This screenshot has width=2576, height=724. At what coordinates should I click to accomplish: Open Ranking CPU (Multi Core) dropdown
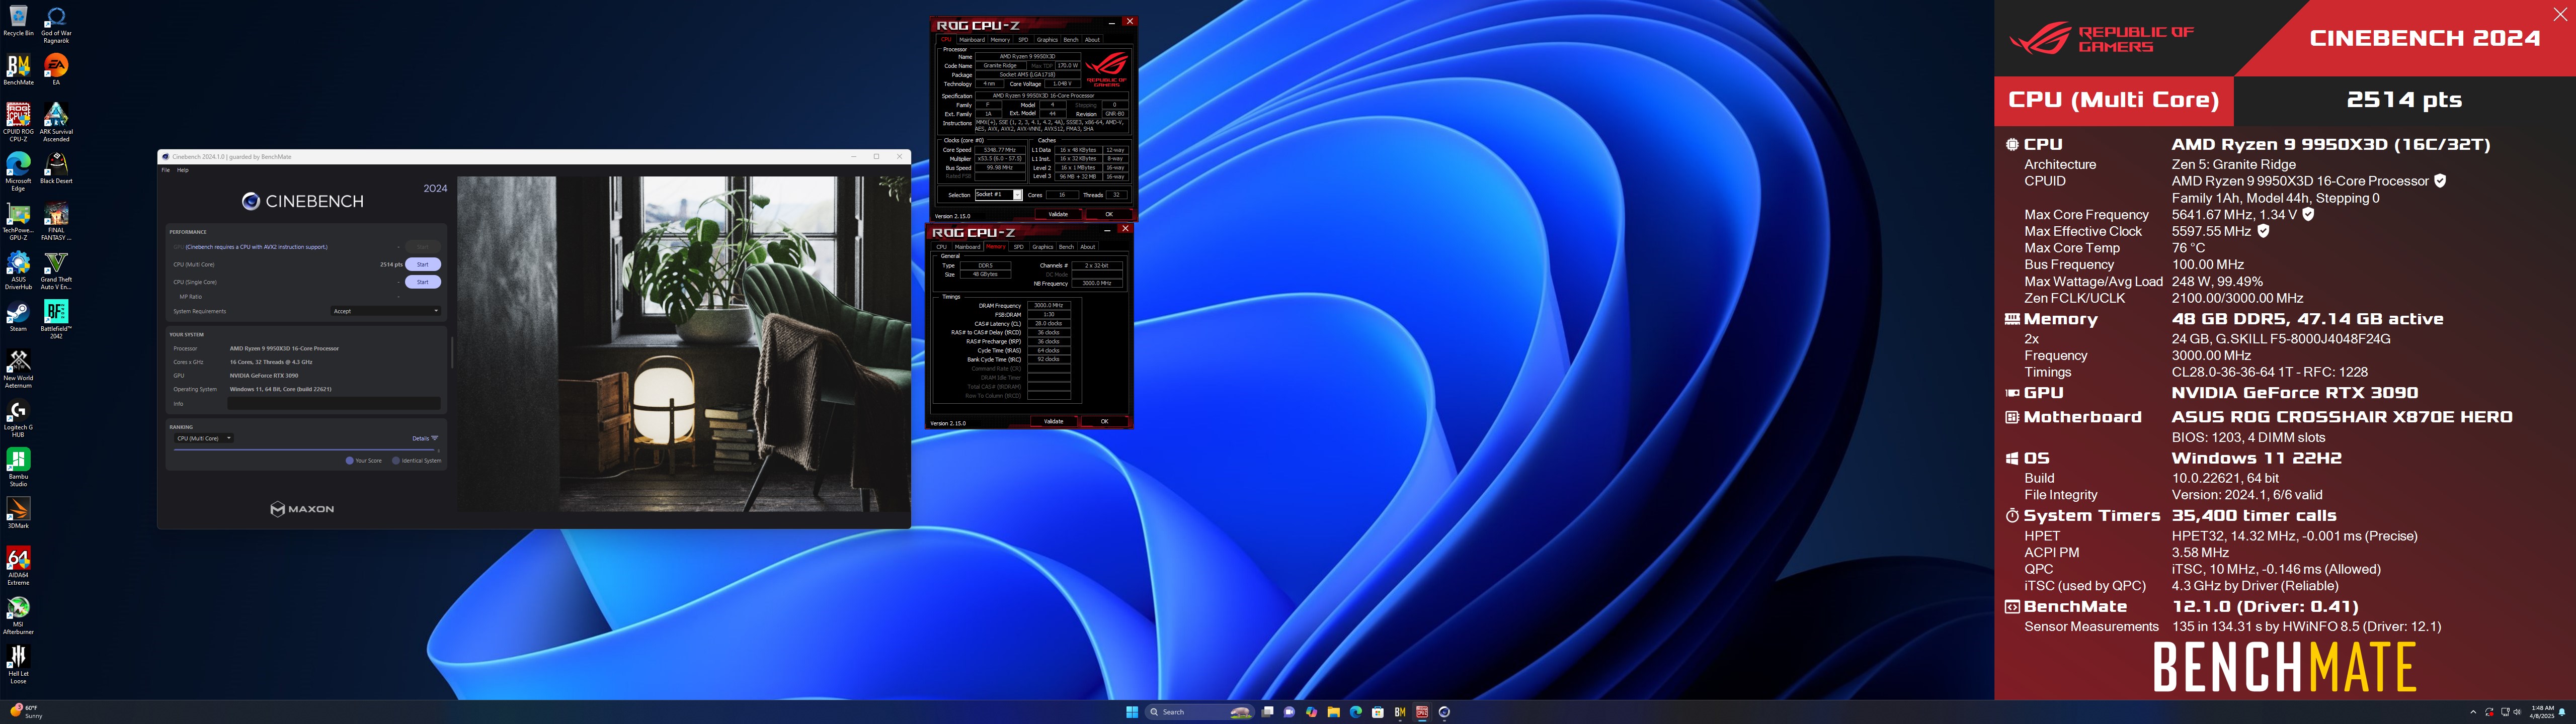point(204,438)
